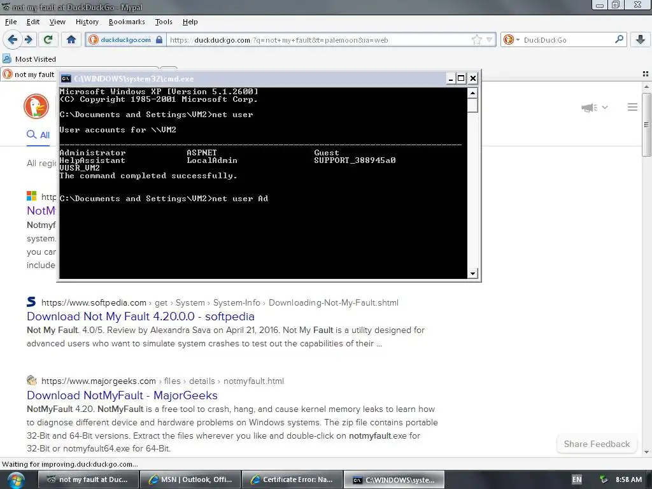Click the MajorGeeks favicon
The height and width of the screenshot is (489, 652).
tap(32, 380)
